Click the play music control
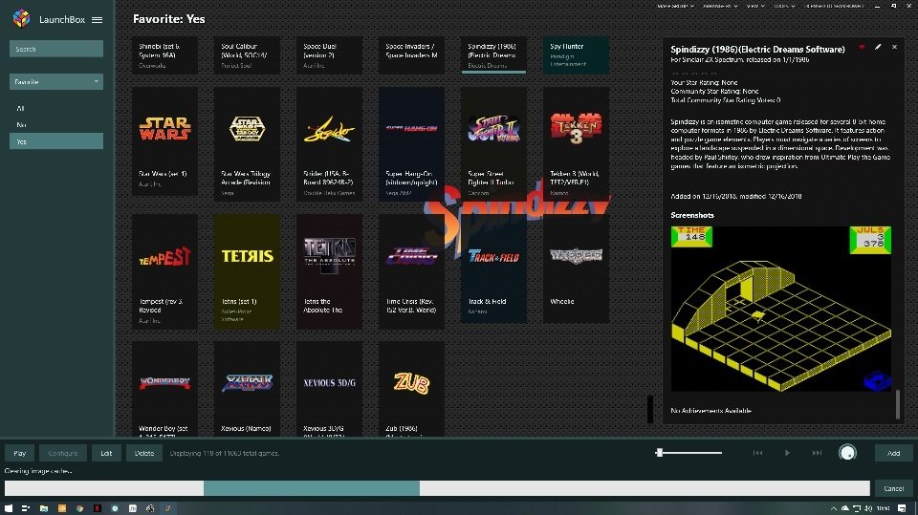 coord(787,453)
